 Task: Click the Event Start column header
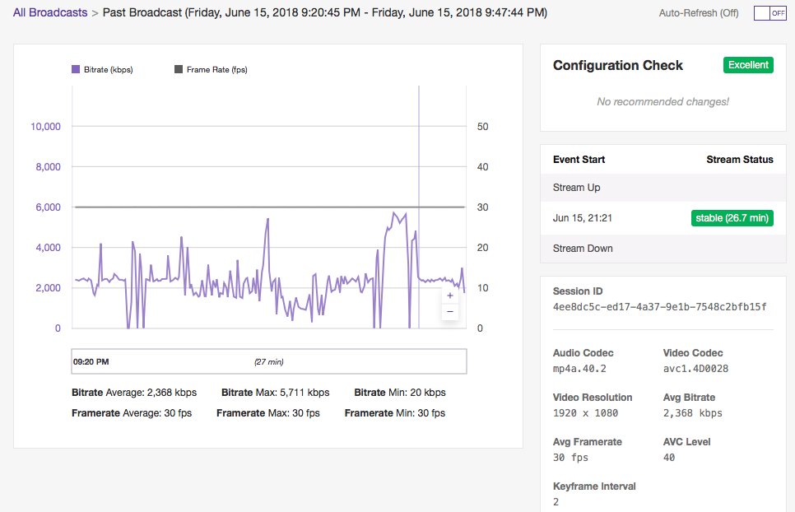pyautogui.click(x=579, y=160)
